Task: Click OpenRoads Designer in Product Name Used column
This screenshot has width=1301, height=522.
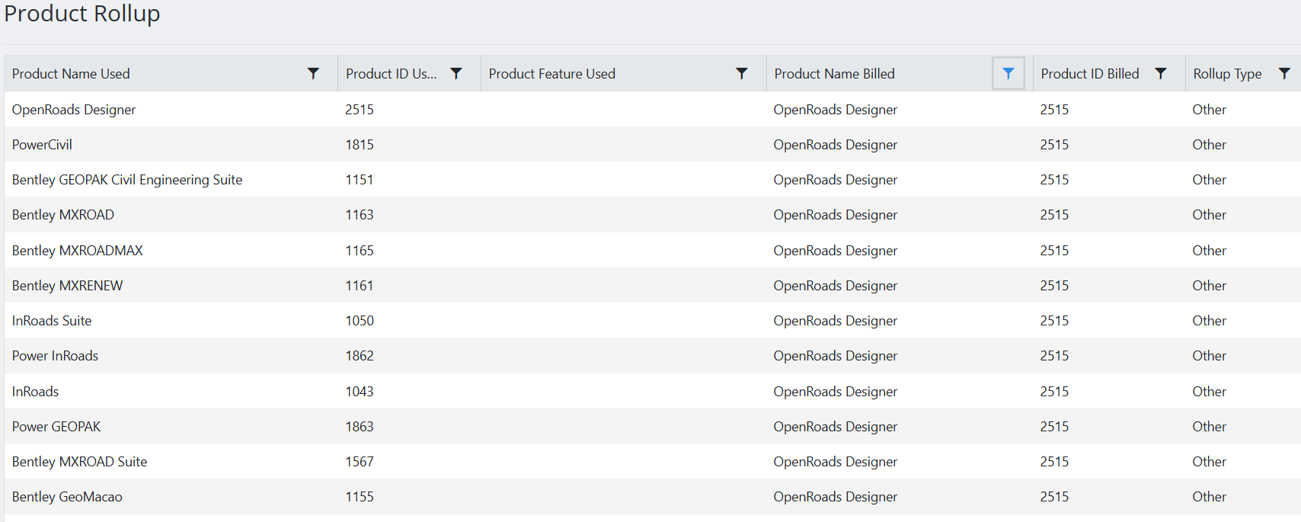Action: [74, 110]
